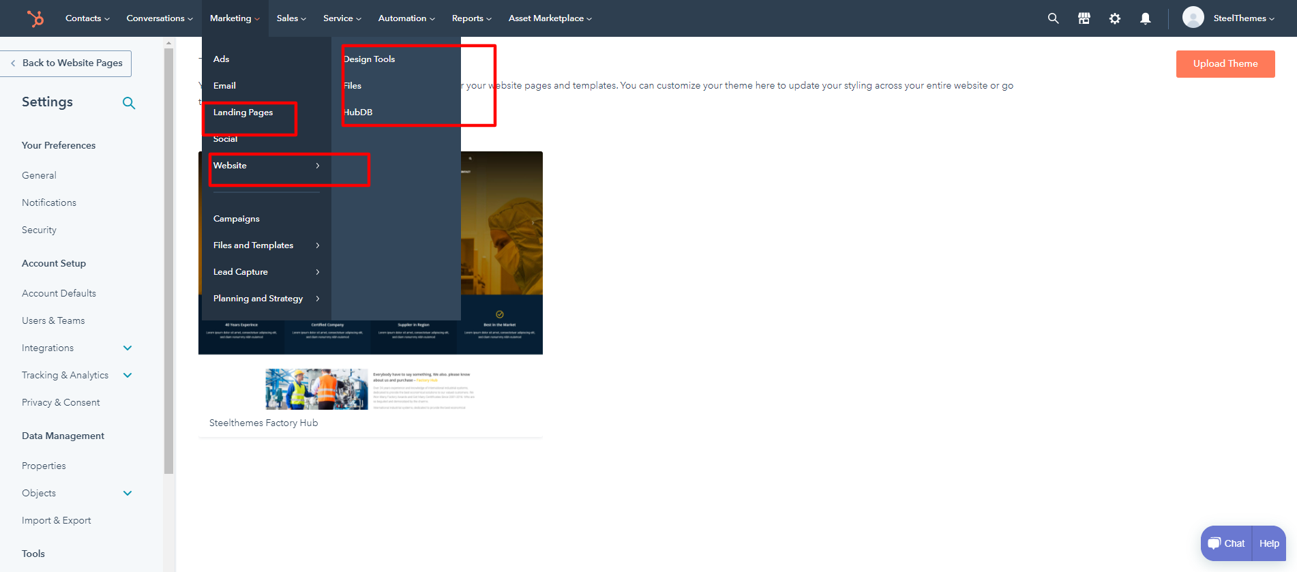Image resolution: width=1297 pixels, height=572 pixels.
Task: Click the Upload Theme button
Action: click(x=1225, y=63)
